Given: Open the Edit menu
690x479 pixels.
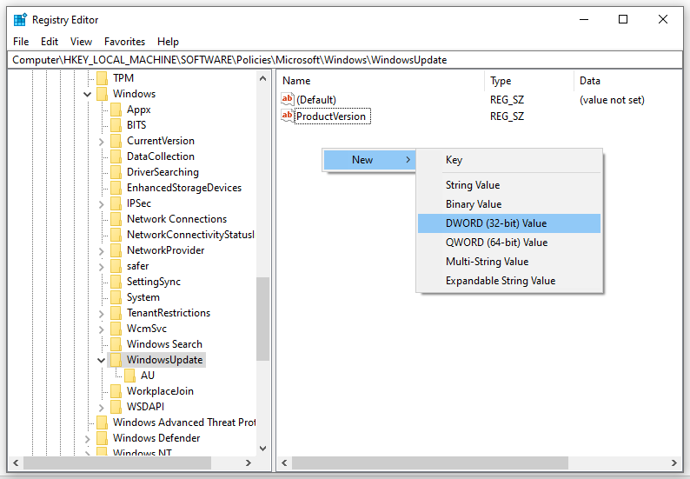Looking at the screenshot, I should coord(50,42).
